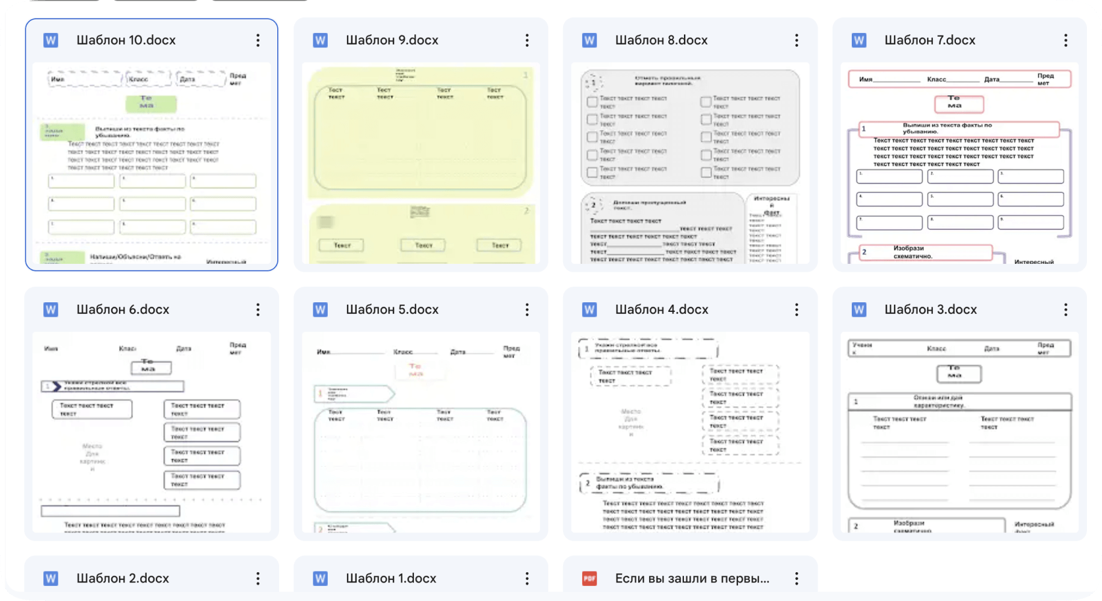Click Word icon of Шаблон 4.docx
The image size is (1102, 601).
(589, 310)
